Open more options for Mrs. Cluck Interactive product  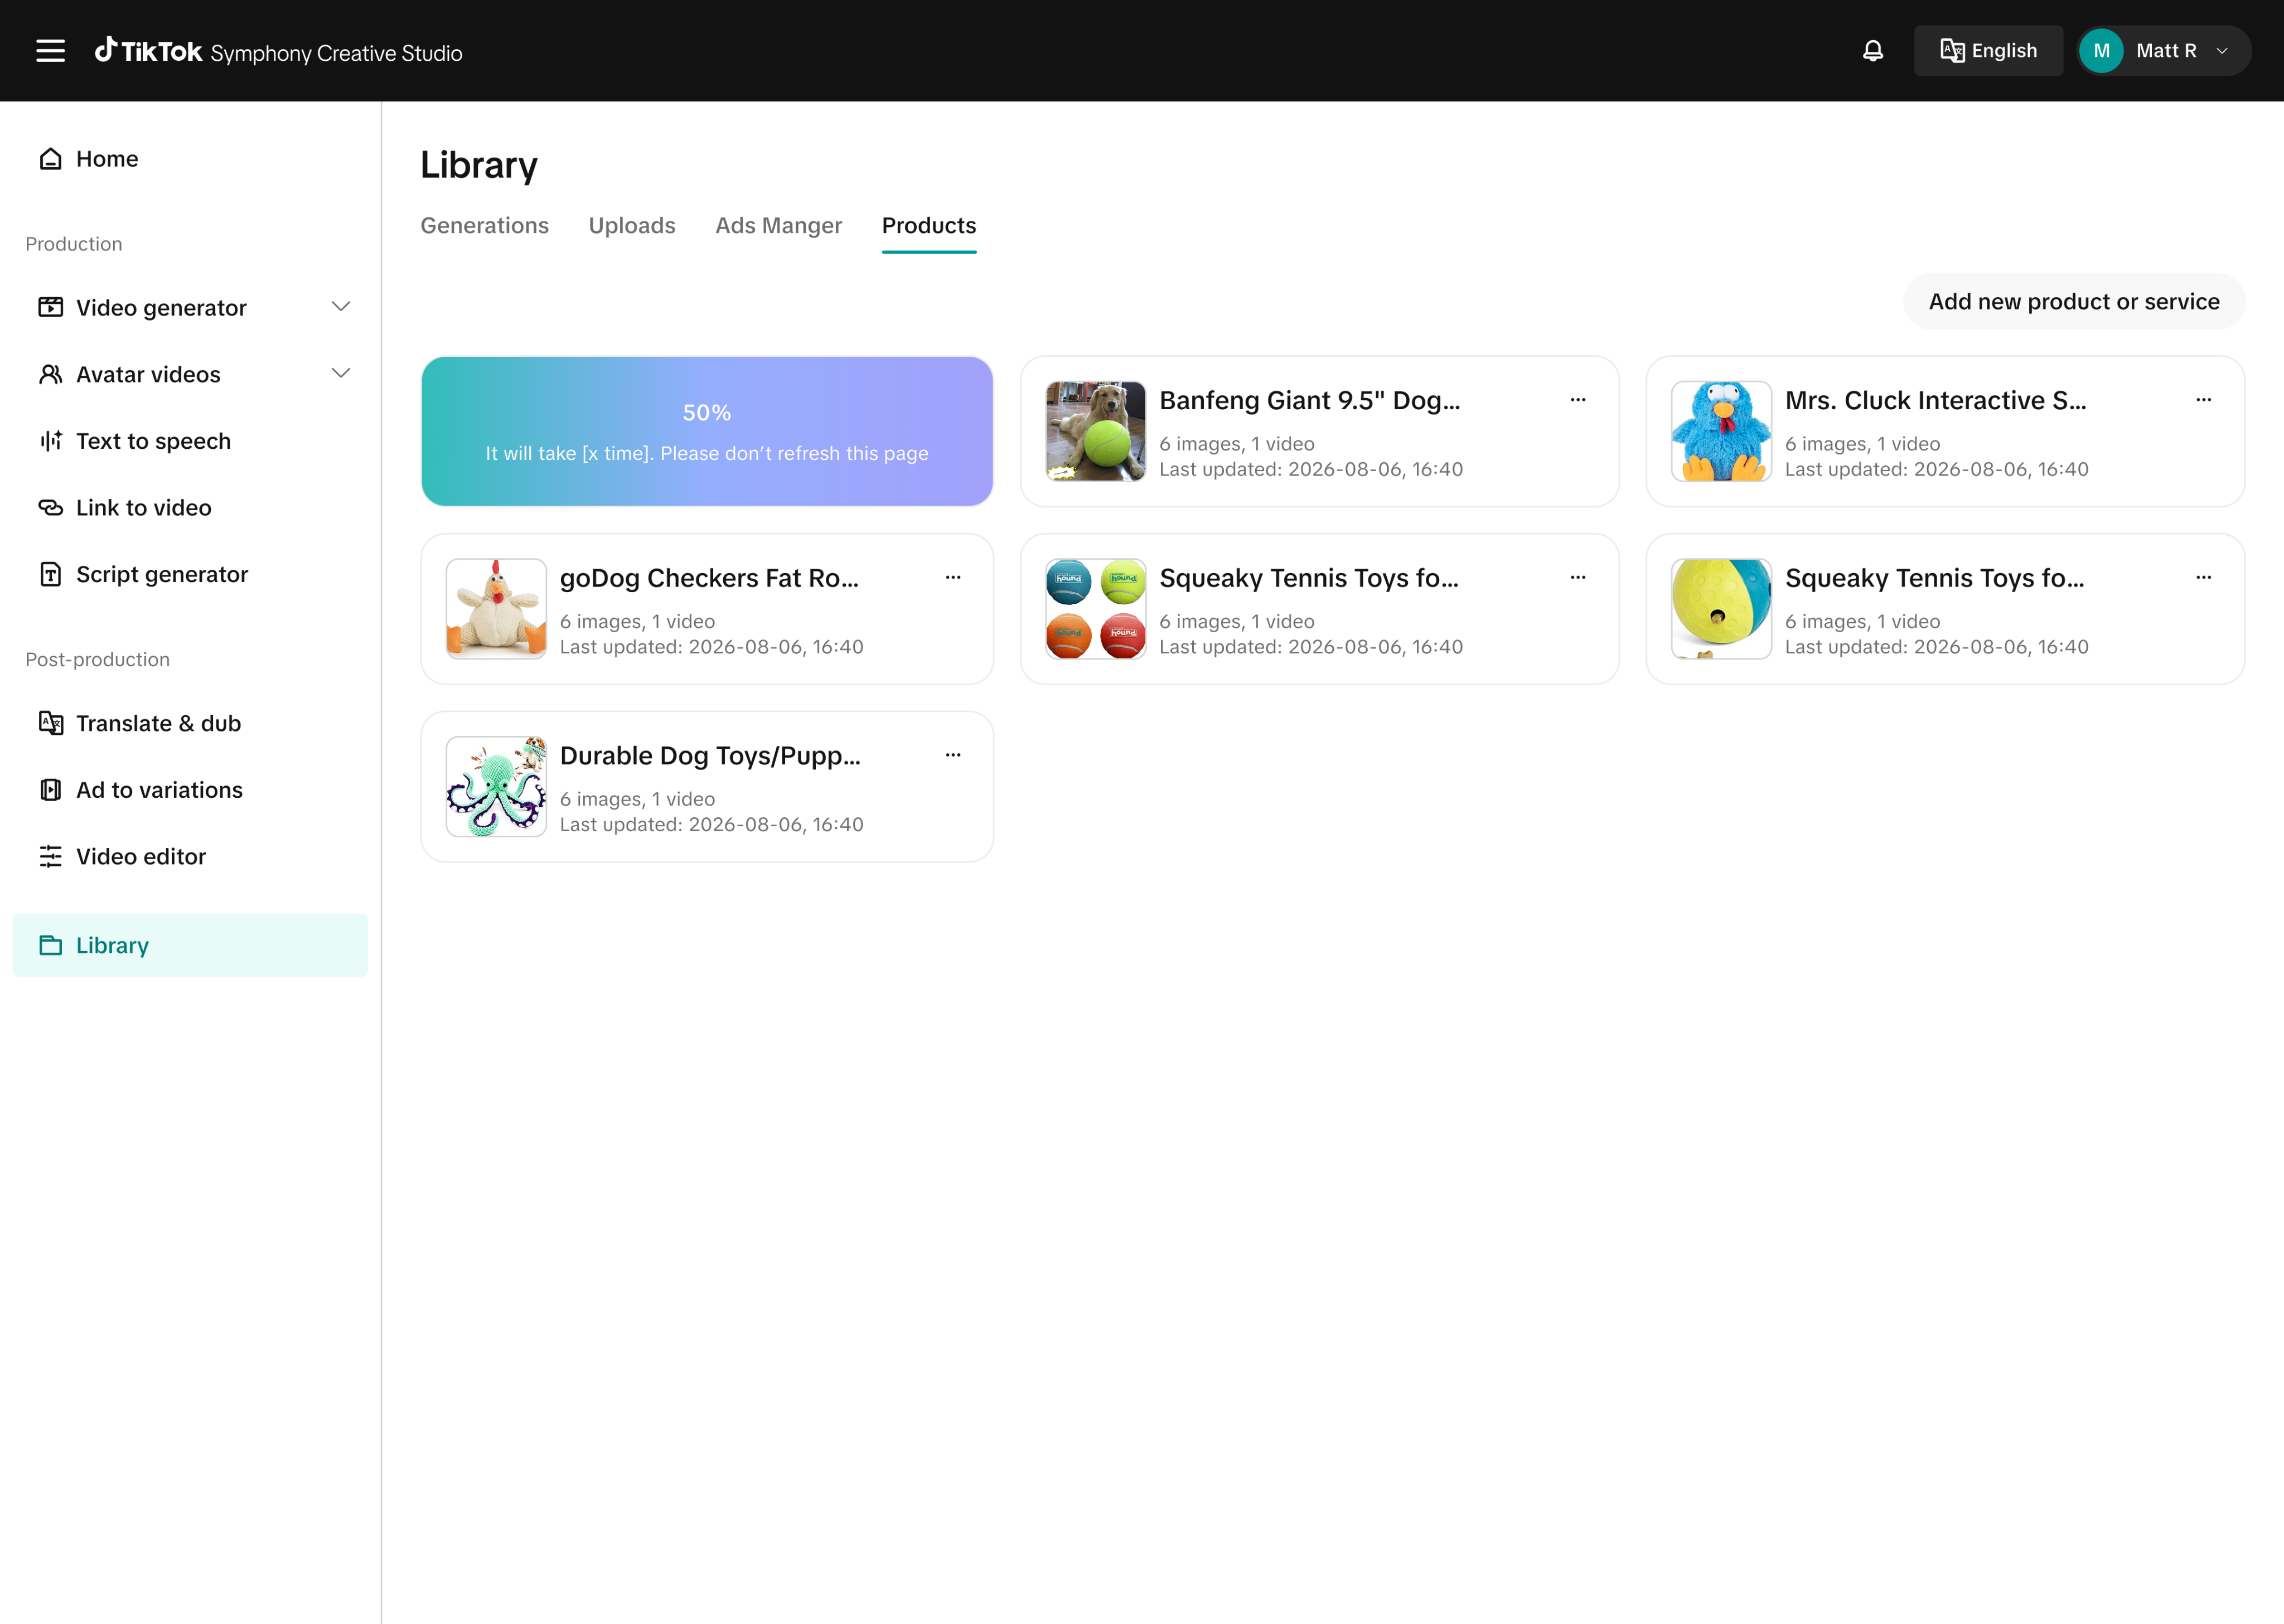click(x=2203, y=400)
